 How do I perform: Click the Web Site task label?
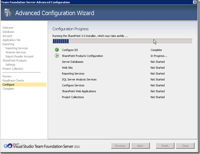click(x=67, y=68)
